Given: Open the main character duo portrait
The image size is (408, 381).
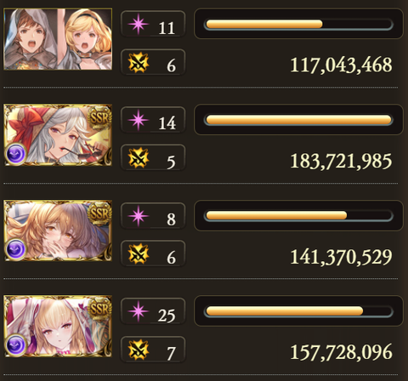Looking at the screenshot, I should [x=58, y=39].
